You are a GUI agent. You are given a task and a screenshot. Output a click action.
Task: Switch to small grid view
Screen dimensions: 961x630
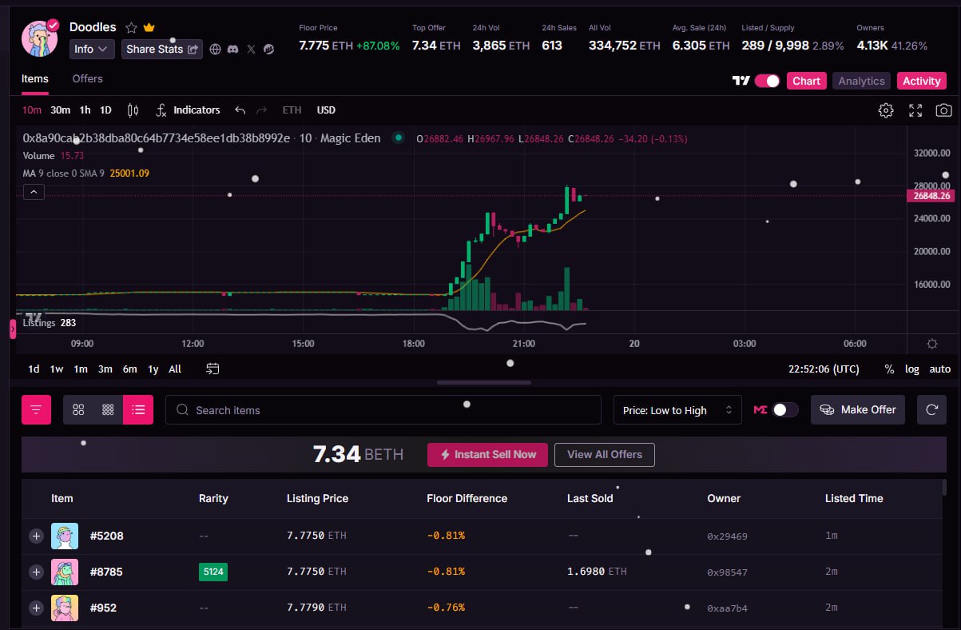coord(108,410)
